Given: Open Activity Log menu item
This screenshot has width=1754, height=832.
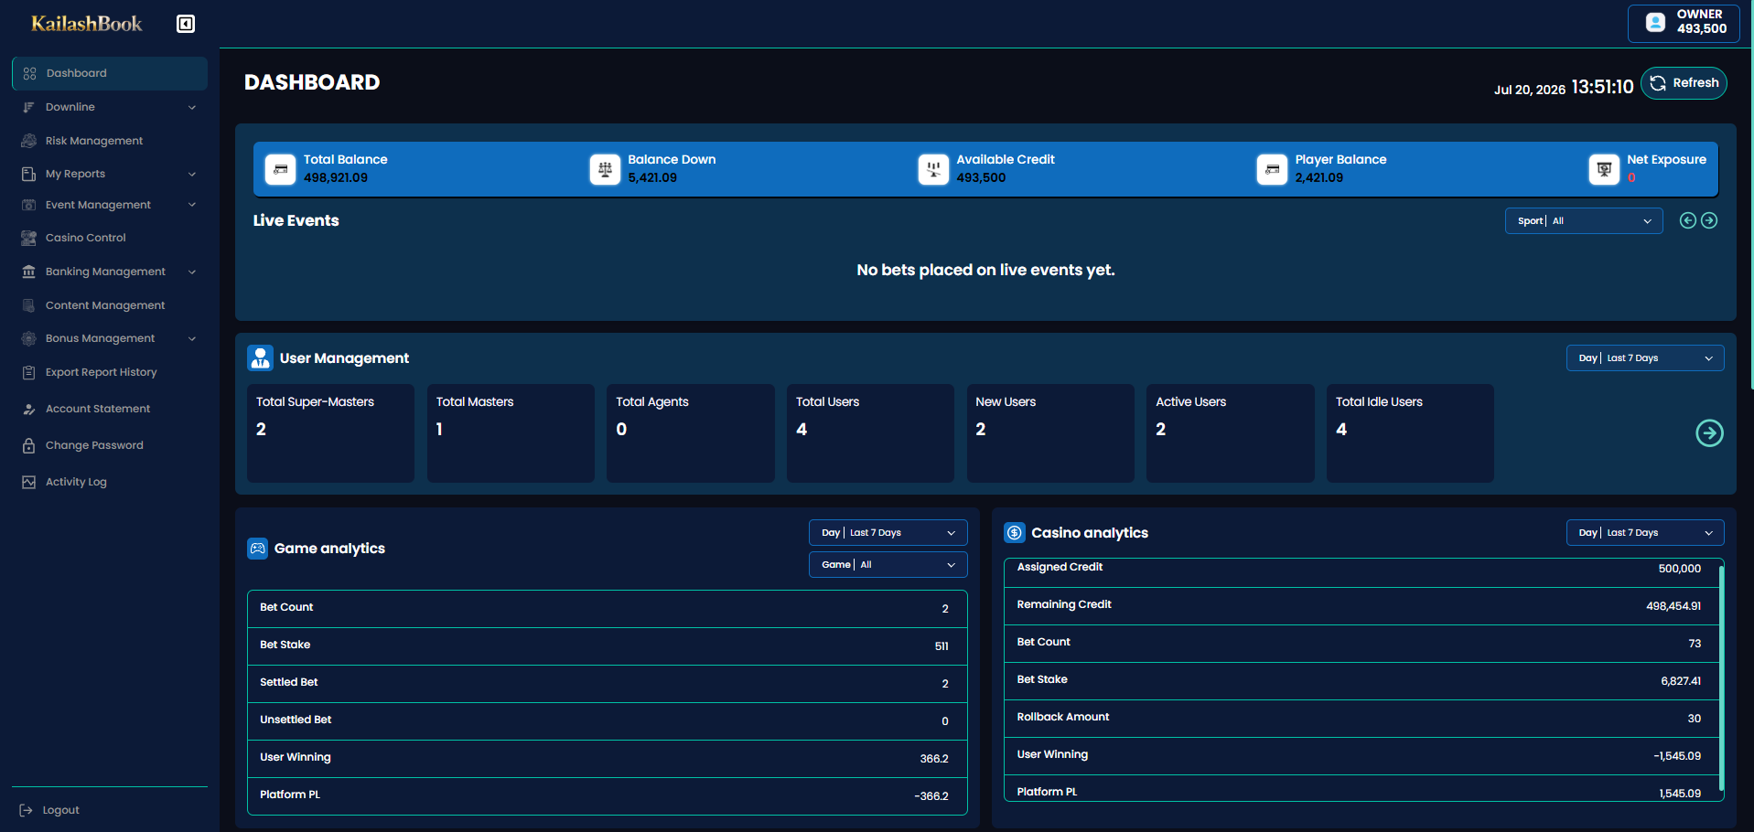Looking at the screenshot, I should 110,482.
